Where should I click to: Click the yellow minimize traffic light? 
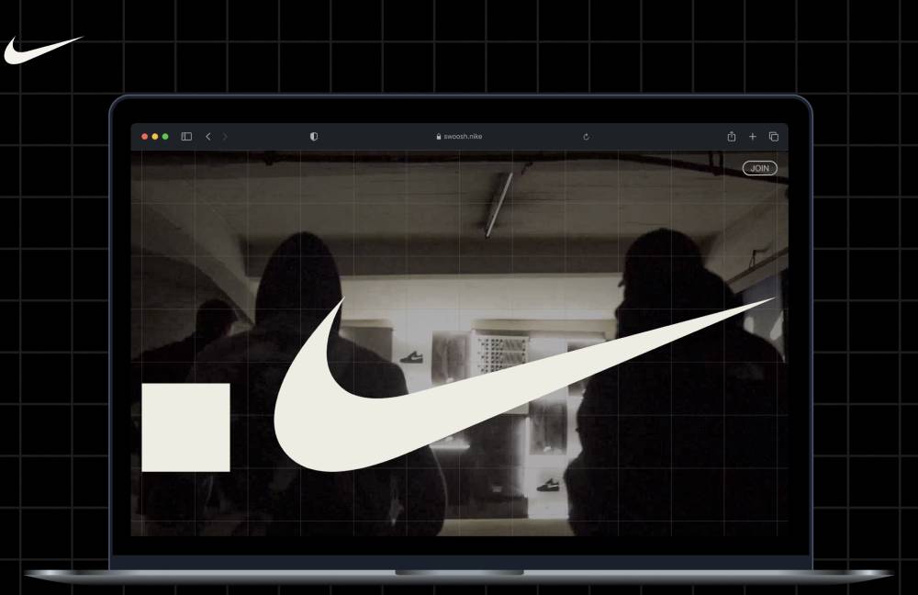pos(155,136)
